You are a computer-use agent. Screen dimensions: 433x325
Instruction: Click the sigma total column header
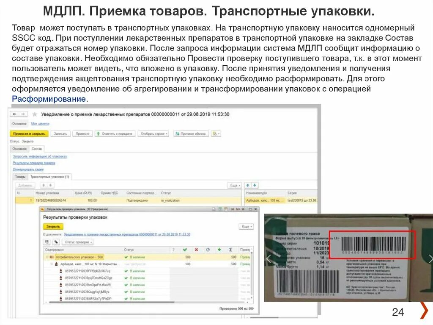(230, 250)
